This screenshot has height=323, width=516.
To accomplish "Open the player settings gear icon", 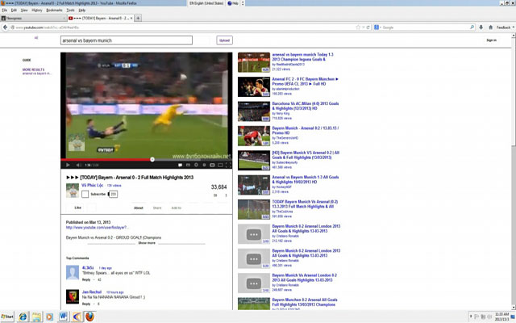I will pos(196,165).
